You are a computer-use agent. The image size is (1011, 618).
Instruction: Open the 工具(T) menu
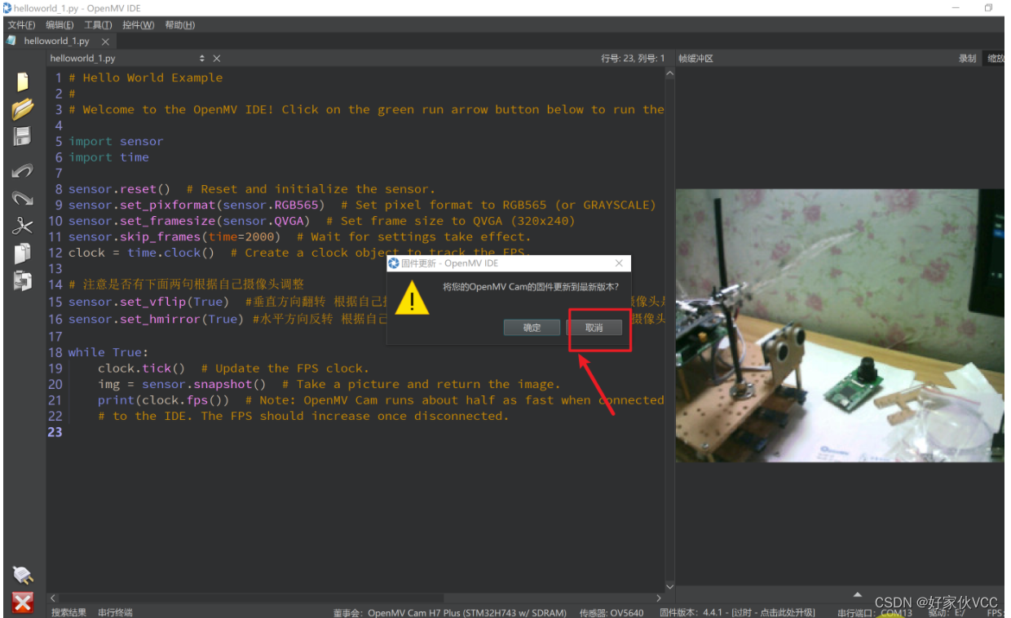point(99,24)
